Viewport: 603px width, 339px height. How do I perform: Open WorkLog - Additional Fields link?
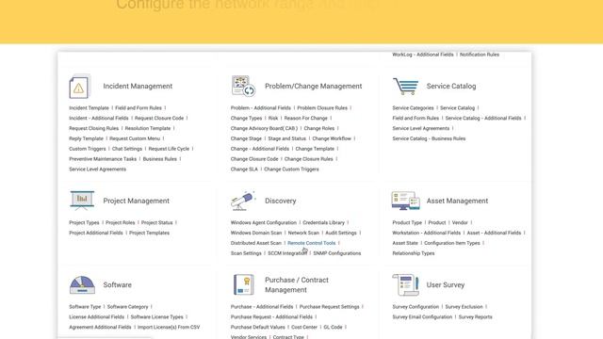click(x=423, y=55)
